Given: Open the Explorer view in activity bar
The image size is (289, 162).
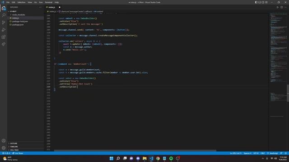Looking at the screenshot, I should [4, 8].
